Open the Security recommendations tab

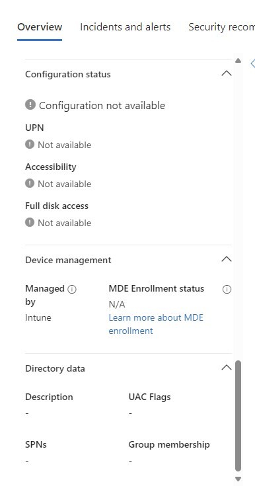tap(221, 27)
